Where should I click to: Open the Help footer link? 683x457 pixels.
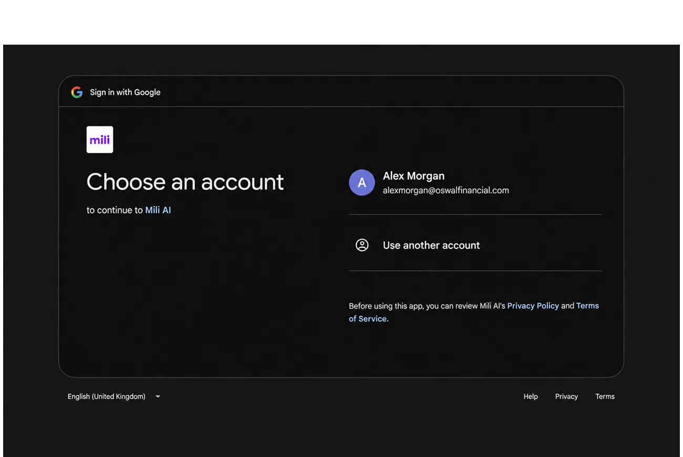click(531, 397)
